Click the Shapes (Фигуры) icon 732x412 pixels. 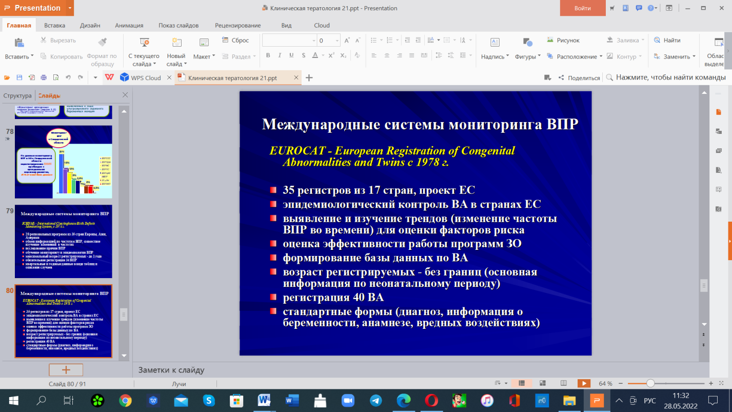(527, 43)
